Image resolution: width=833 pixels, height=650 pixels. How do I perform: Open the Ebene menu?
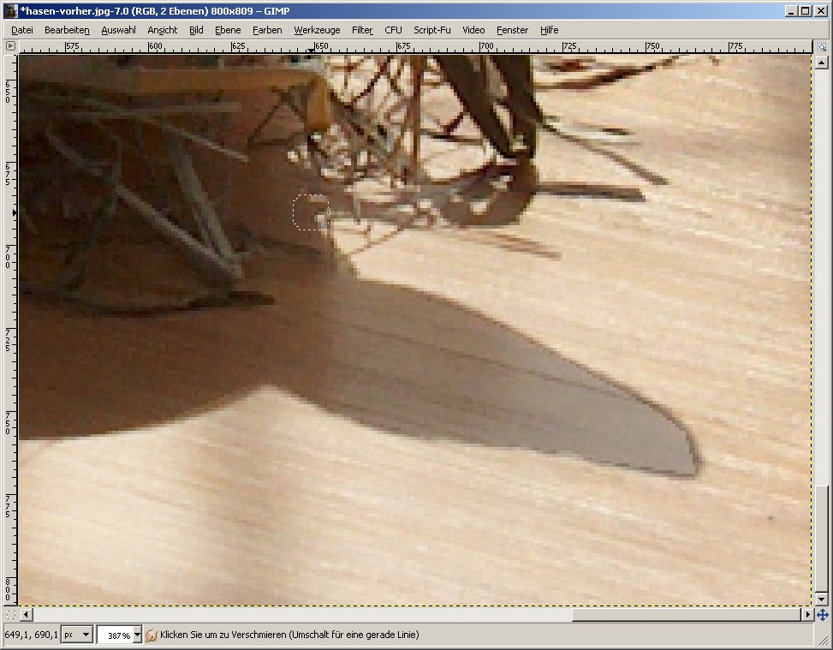pyautogui.click(x=228, y=30)
